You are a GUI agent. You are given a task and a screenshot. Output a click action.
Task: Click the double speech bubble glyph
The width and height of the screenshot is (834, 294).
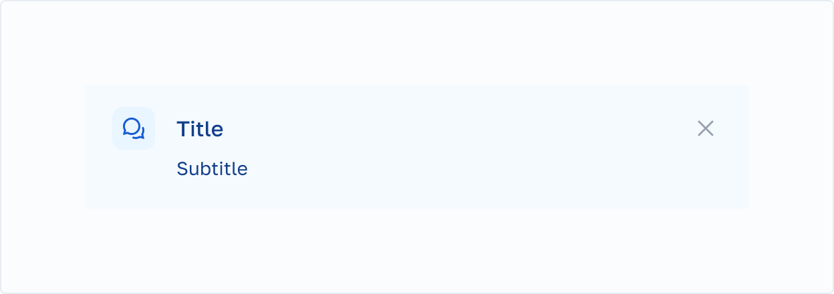click(134, 128)
